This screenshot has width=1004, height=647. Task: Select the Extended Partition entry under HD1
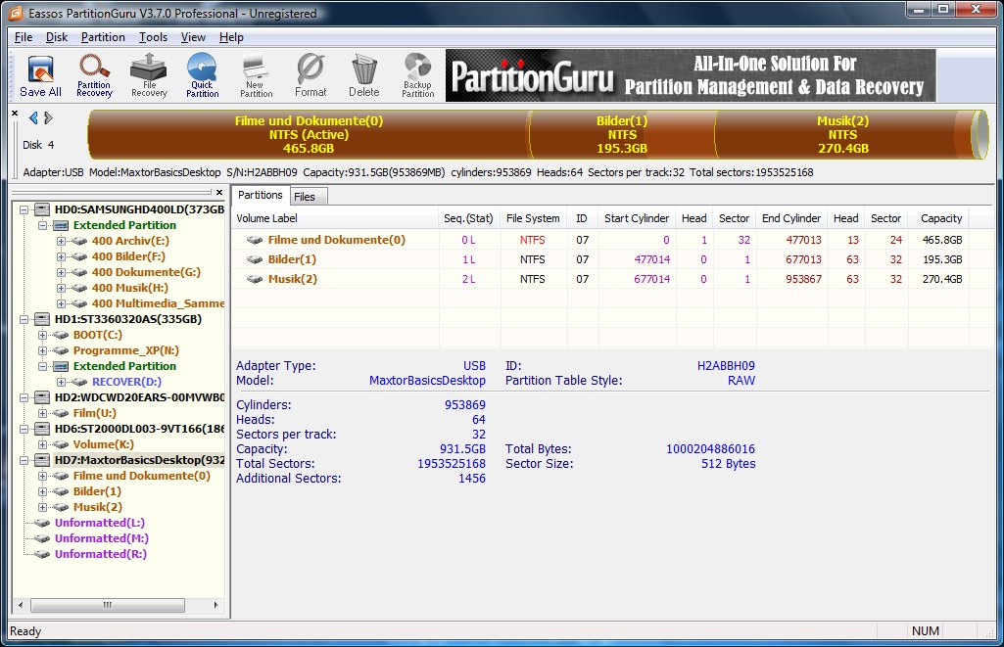pyautogui.click(x=124, y=366)
